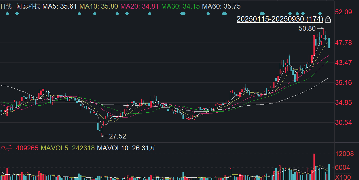The height and width of the screenshot is (180, 359).
Task: Select the MA30: 34.15 indicator label
Action: (181, 6)
